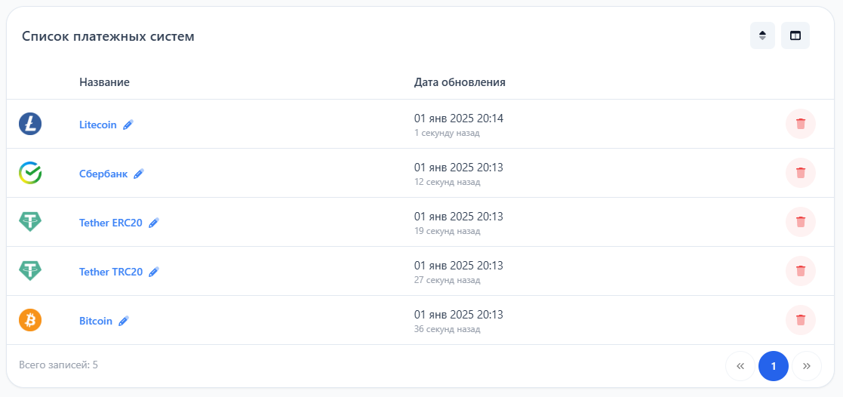Screen dimensions: 843x397
Task: Click the edit pencil beside Tether ERC20
Action: tap(154, 223)
